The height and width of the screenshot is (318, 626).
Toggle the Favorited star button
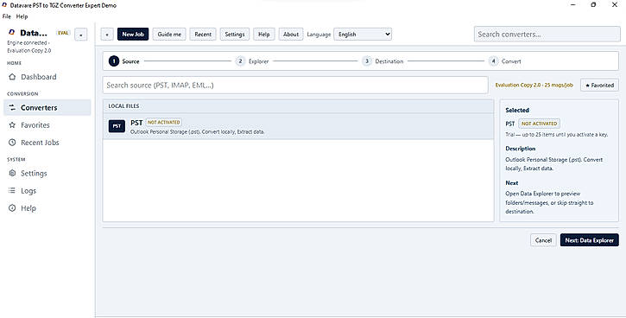click(599, 85)
